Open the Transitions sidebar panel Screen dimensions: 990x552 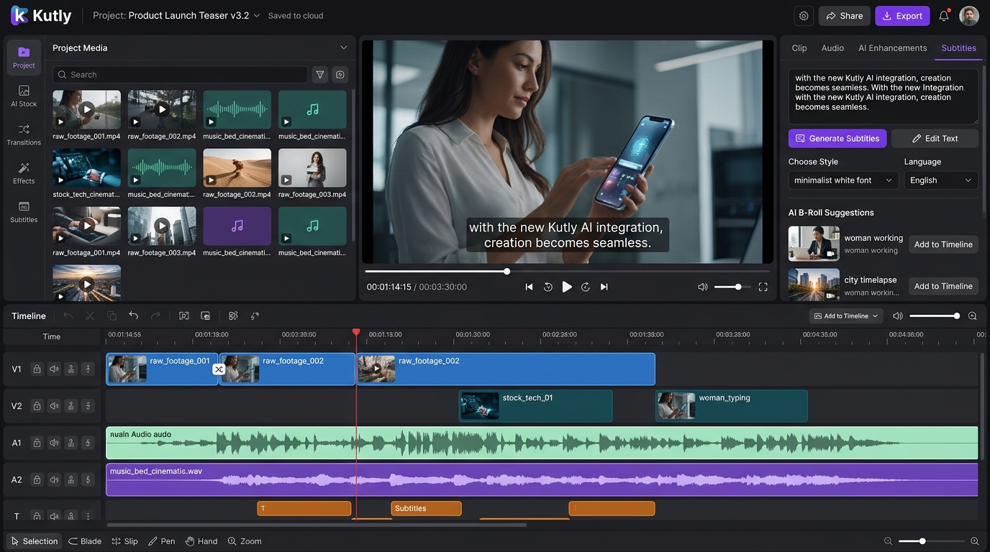click(24, 134)
